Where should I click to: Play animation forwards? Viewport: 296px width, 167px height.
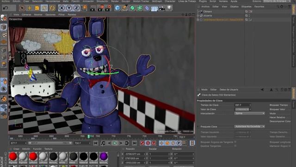[x=115, y=143]
